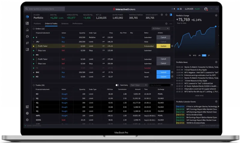This screenshot has height=143, width=240.
Task: Click the trades filter funnel icon
Action: 172,85
